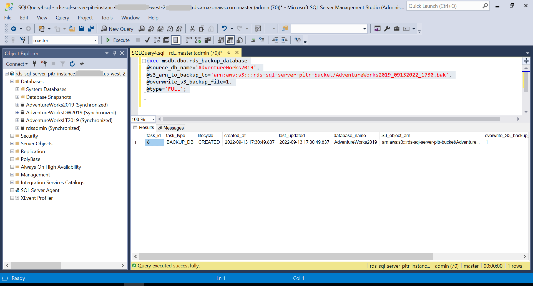Click the Save toolbar icon
533x286 pixels.
tap(81, 29)
